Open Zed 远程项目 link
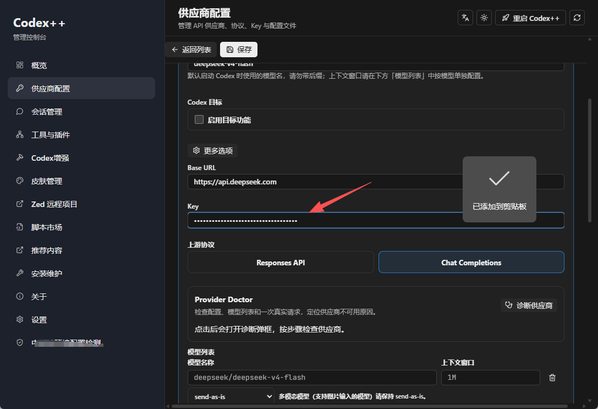 click(x=81, y=204)
